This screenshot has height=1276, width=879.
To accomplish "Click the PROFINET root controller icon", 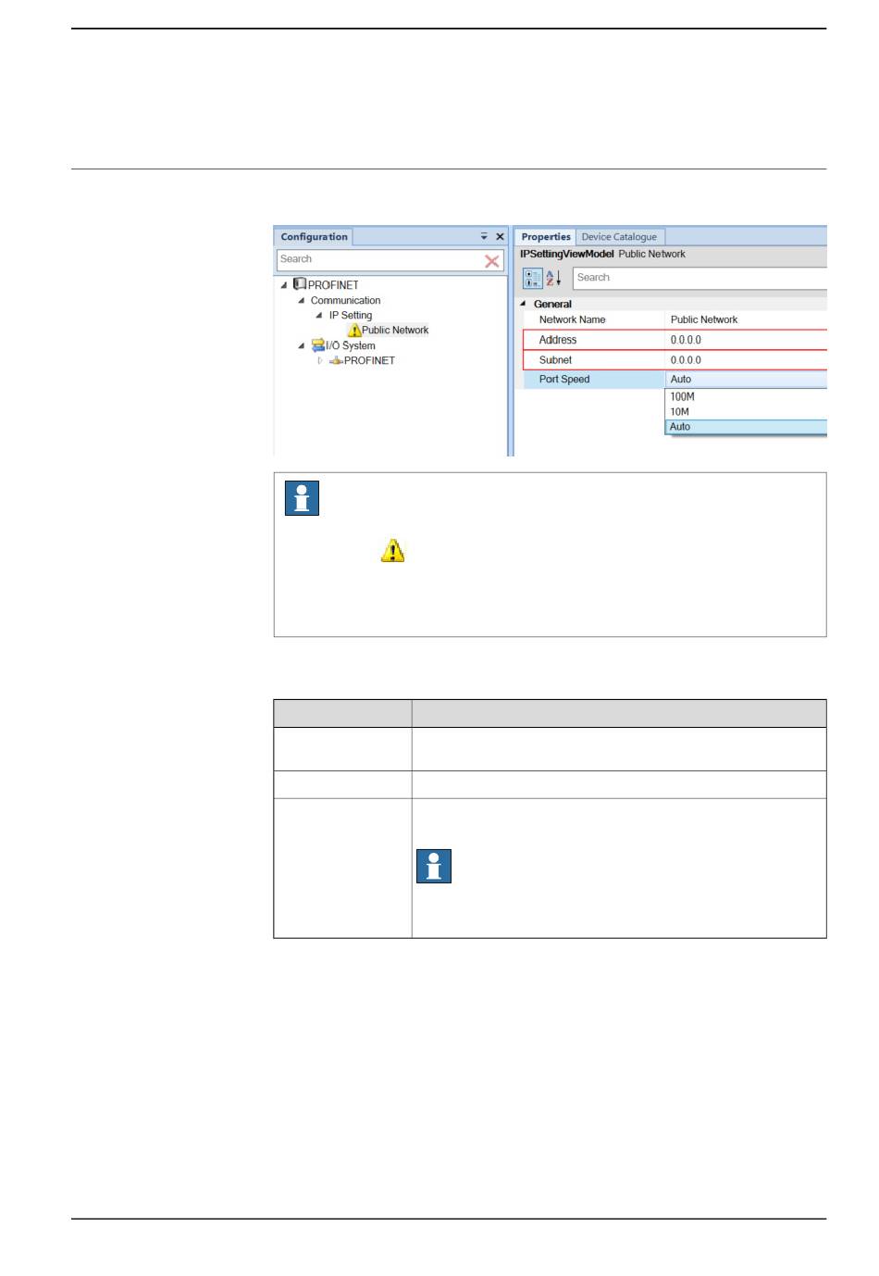I will [x=300, y=284].
